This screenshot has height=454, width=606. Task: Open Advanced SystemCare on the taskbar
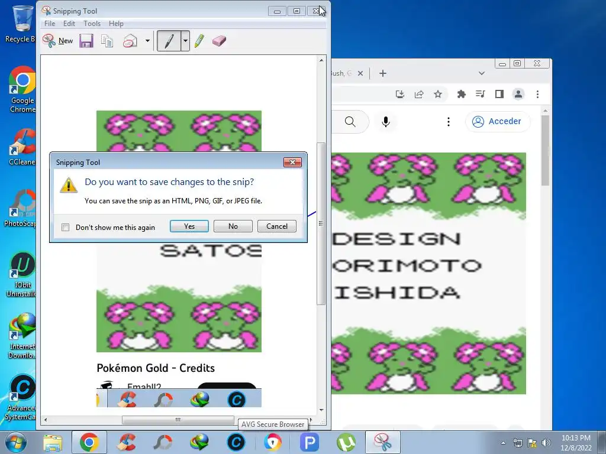pos(236,442)
